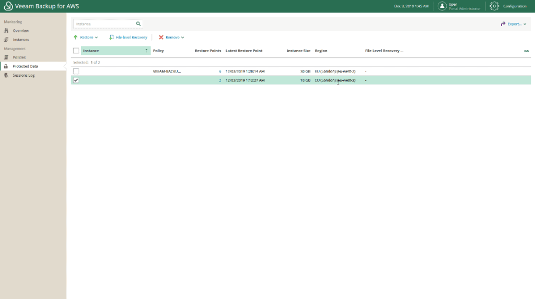Screen dimensions: 535x299
Task: Sort by Latest Restore Point header
Action: click(244, 51)
